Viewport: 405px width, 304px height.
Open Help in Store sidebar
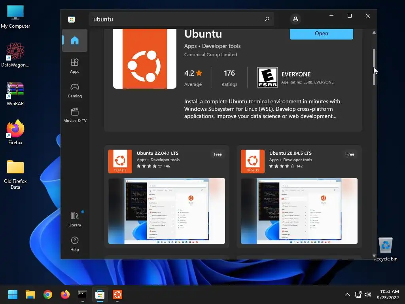(75, 244)
